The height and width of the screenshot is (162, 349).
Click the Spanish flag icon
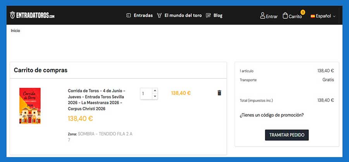(313, 16)
